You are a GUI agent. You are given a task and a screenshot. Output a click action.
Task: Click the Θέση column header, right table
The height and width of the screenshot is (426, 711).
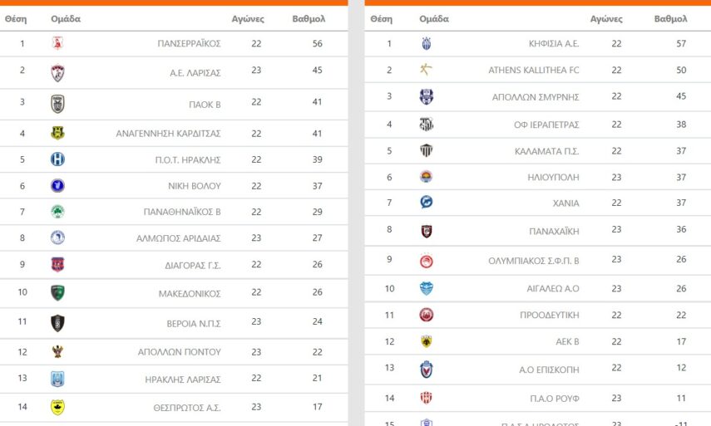[381, 18]
